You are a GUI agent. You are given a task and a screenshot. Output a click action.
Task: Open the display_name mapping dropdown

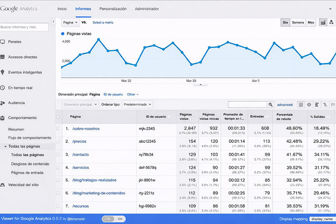point(322,219)
